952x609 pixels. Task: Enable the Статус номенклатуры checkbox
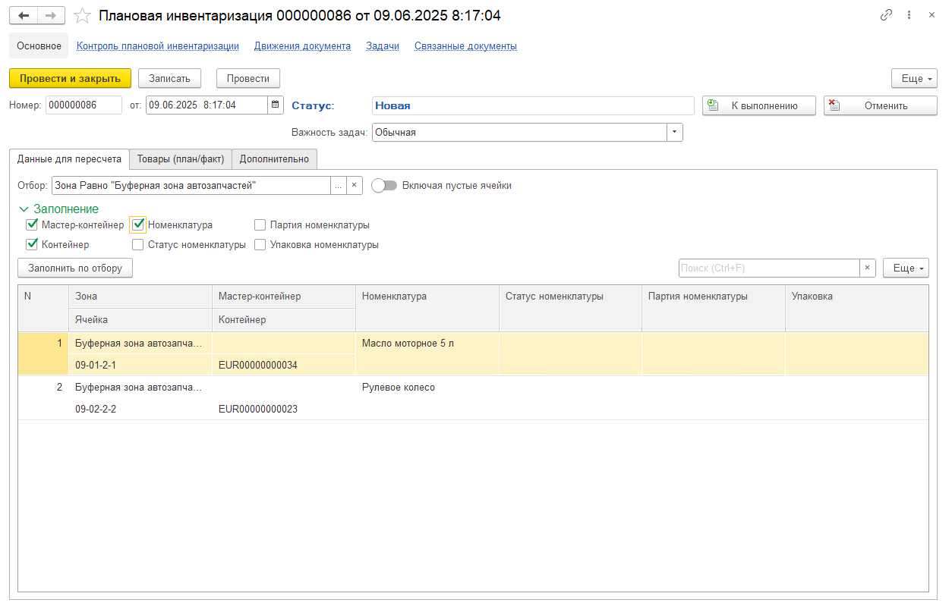coord(138,245)
